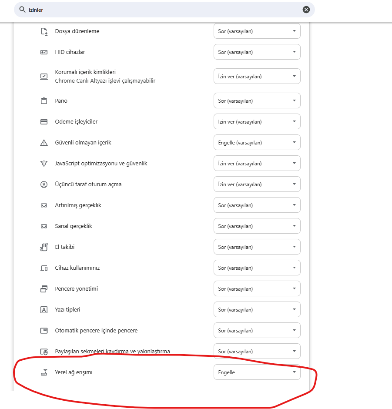This screenshot has height=409, width=392.
Task: Click the Pano clipboard icon
Action: [44, 101]
